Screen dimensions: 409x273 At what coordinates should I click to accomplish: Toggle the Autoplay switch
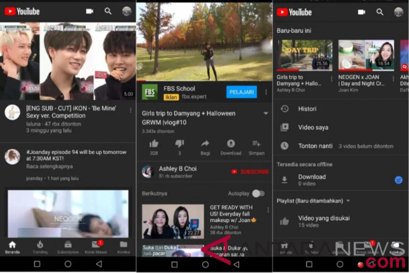point(258,193)
